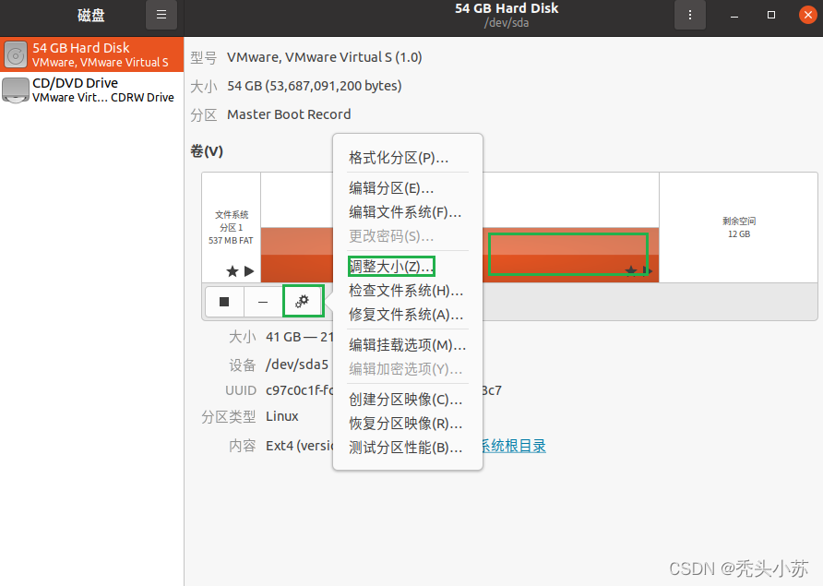This screenshot has height=586, width=823.
Task: Click the minus delete partition button
Action: coord(263,302)
